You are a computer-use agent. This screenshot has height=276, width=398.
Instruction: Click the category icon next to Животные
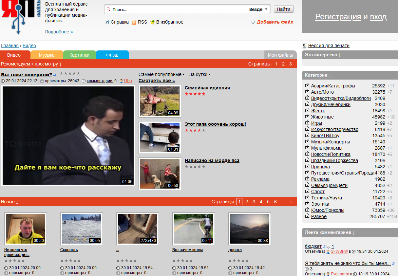307,117
